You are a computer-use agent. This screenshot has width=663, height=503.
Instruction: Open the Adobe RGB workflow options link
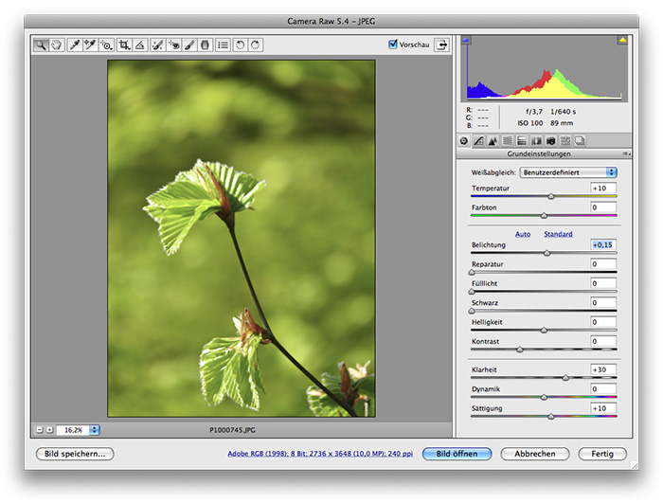(x=319, y=454)
